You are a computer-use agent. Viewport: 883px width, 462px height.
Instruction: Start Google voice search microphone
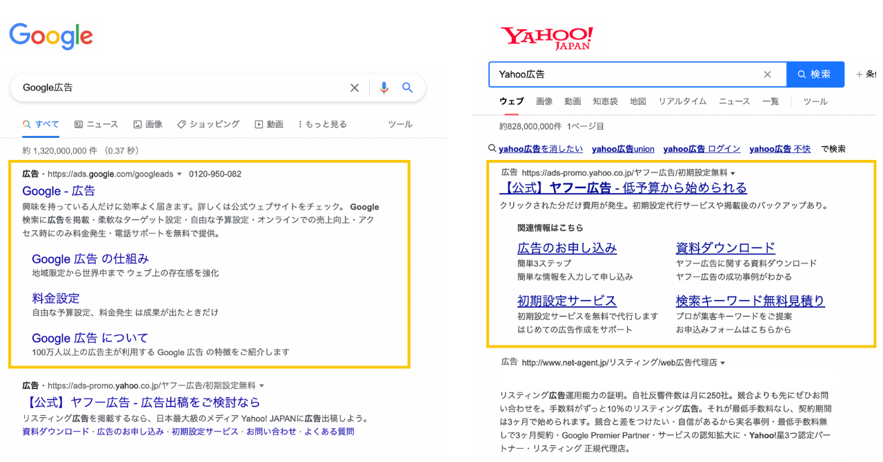tap(384, 88)
